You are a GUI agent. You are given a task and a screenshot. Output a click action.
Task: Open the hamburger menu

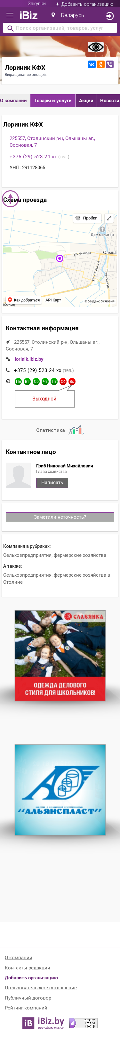[10, 15]
